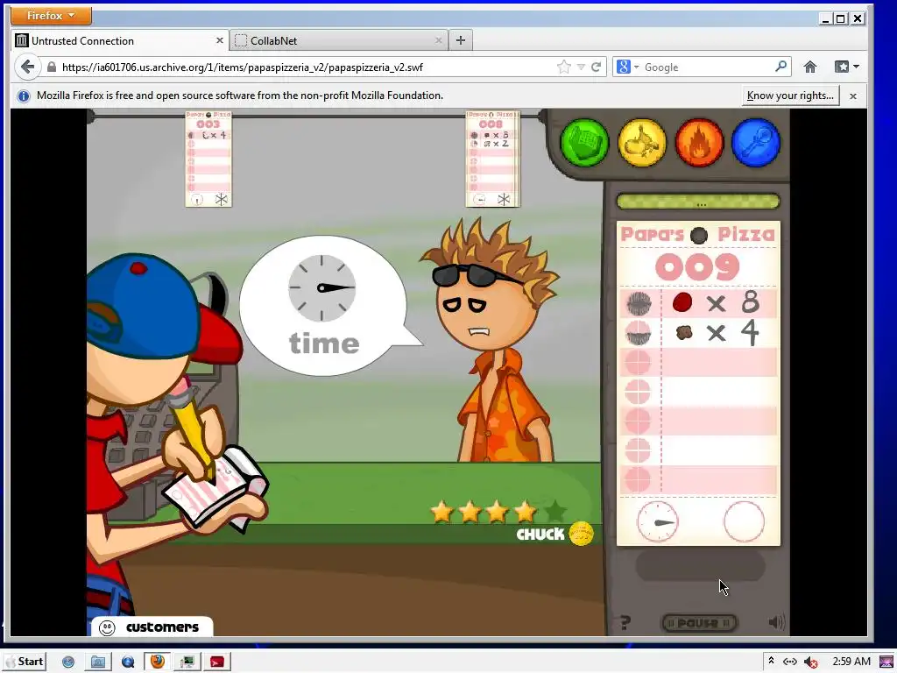Screen dimensions: 897x673
Task: Click the volume tray icon
Action: point(810,662)
